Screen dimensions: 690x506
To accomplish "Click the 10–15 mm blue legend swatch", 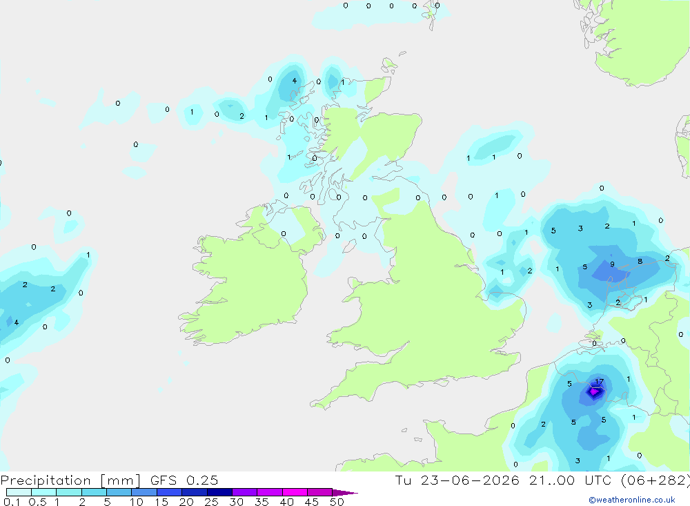I will (144, 492).
